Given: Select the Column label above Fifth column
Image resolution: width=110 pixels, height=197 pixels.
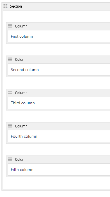Looking at the screenshot, I should 21,159.
